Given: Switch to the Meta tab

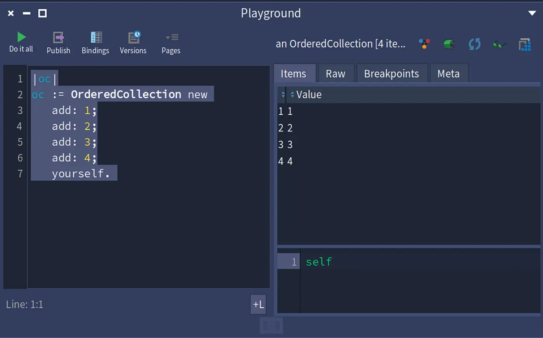Looking at the screenshot, I should point(449,74).
